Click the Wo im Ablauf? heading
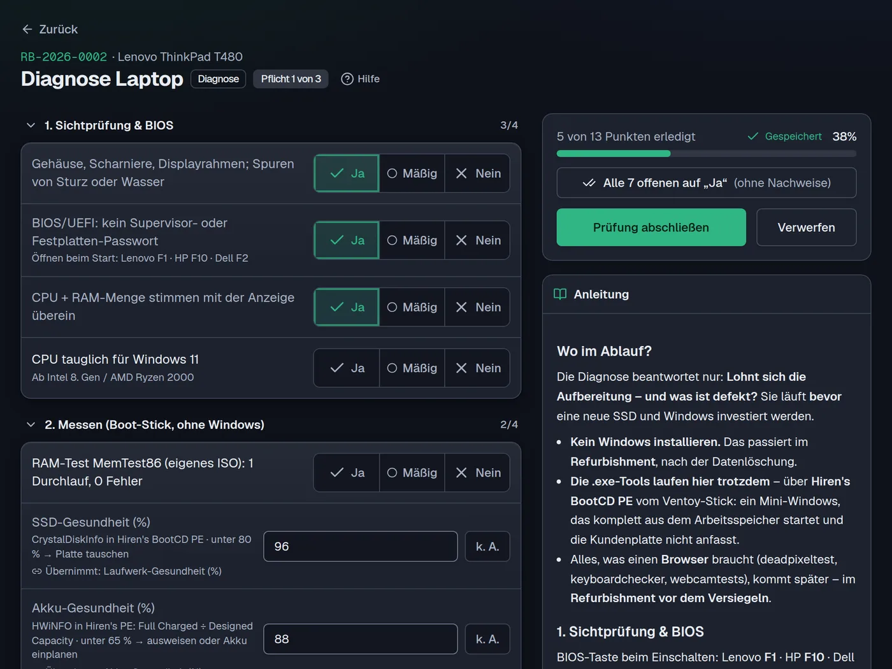Image resolution: width=892 pixels, height=669 pixels. click(x=604, y=351)
